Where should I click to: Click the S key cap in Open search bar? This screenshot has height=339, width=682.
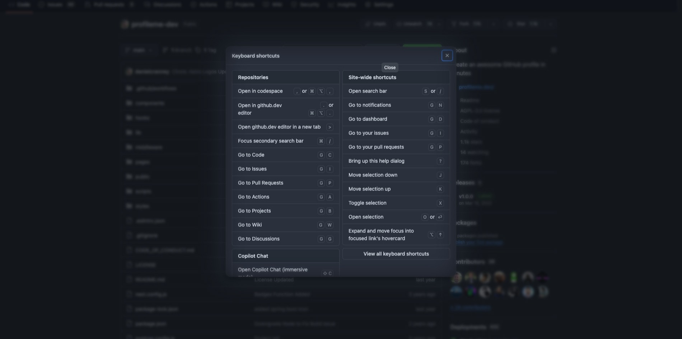tap(426, 91)
